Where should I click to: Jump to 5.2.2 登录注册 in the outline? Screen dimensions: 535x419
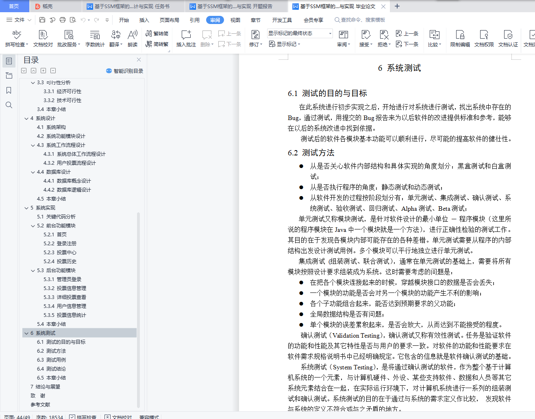click(60, 244)
